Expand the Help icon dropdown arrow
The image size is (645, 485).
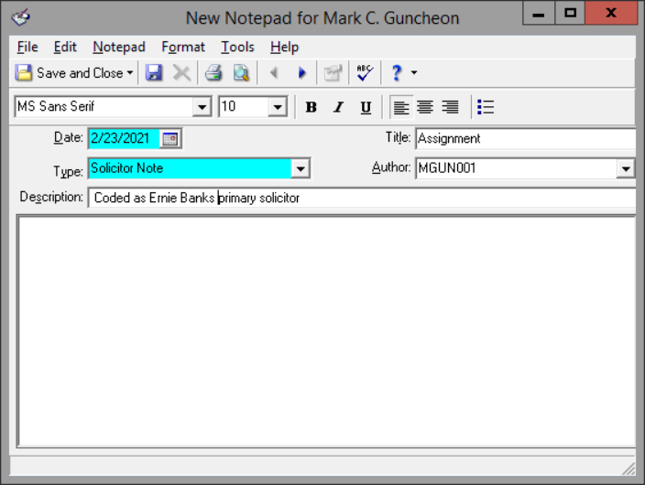point(414,73)
